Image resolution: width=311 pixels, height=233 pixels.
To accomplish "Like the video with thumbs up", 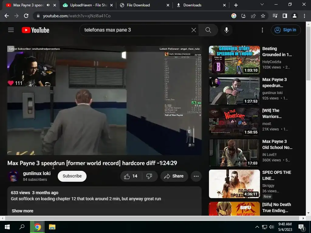I will click(131, 176).
